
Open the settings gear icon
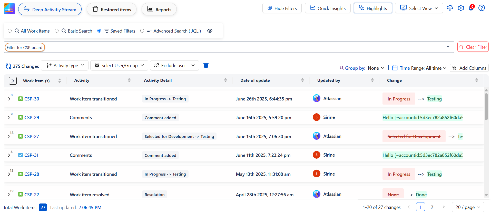tap(461, 8)
